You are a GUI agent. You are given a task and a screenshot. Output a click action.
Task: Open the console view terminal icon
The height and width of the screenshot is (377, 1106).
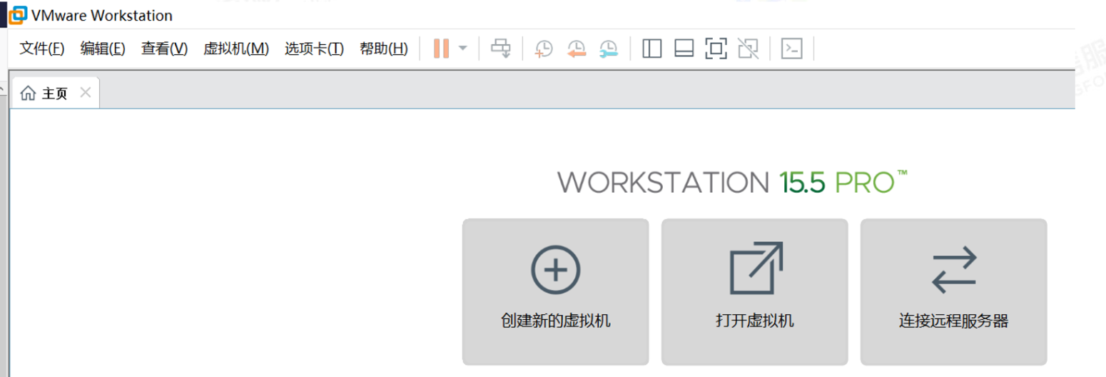pyautogui.click(x=792, y=49)
